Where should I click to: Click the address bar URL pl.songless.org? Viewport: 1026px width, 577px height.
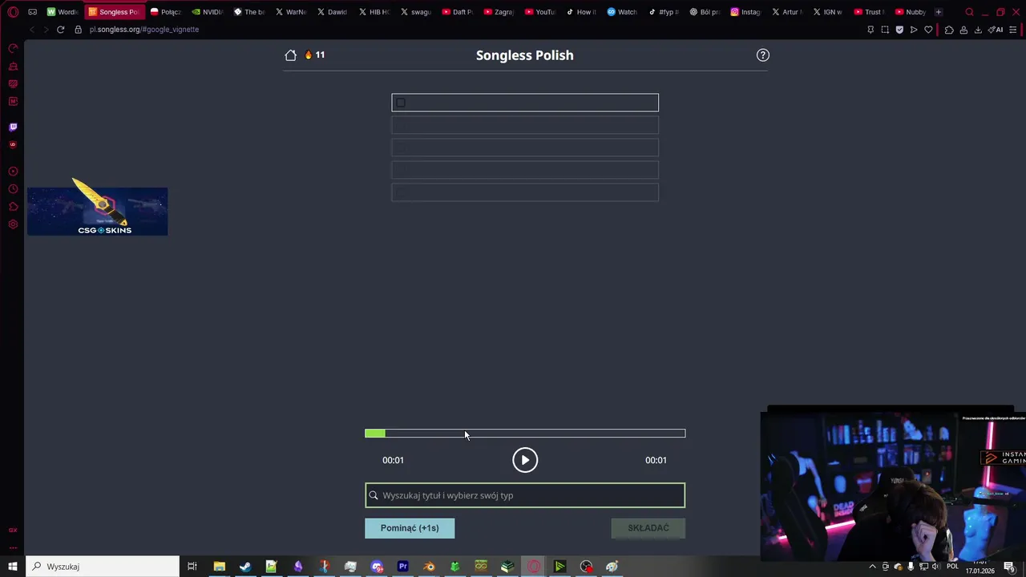pos(144,30)
